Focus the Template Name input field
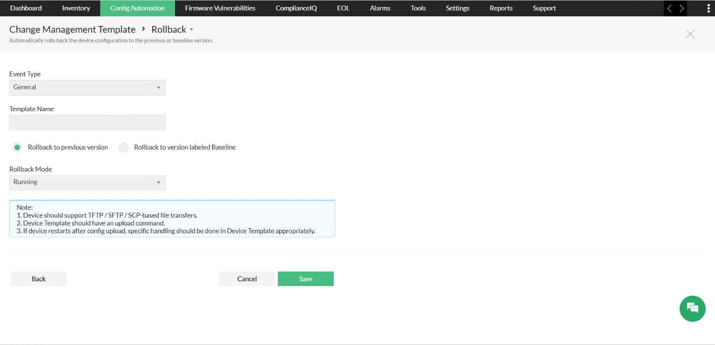715x345 pixels. tap(88, 123)
